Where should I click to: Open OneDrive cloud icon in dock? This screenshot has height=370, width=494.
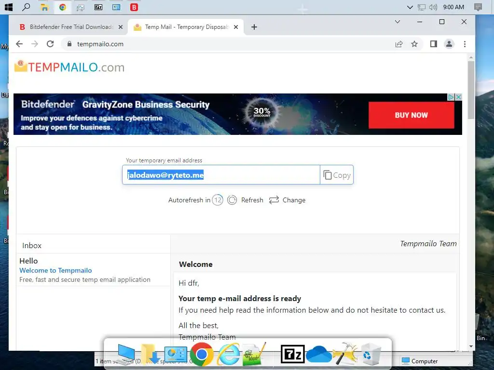click(x=319, y=354)
